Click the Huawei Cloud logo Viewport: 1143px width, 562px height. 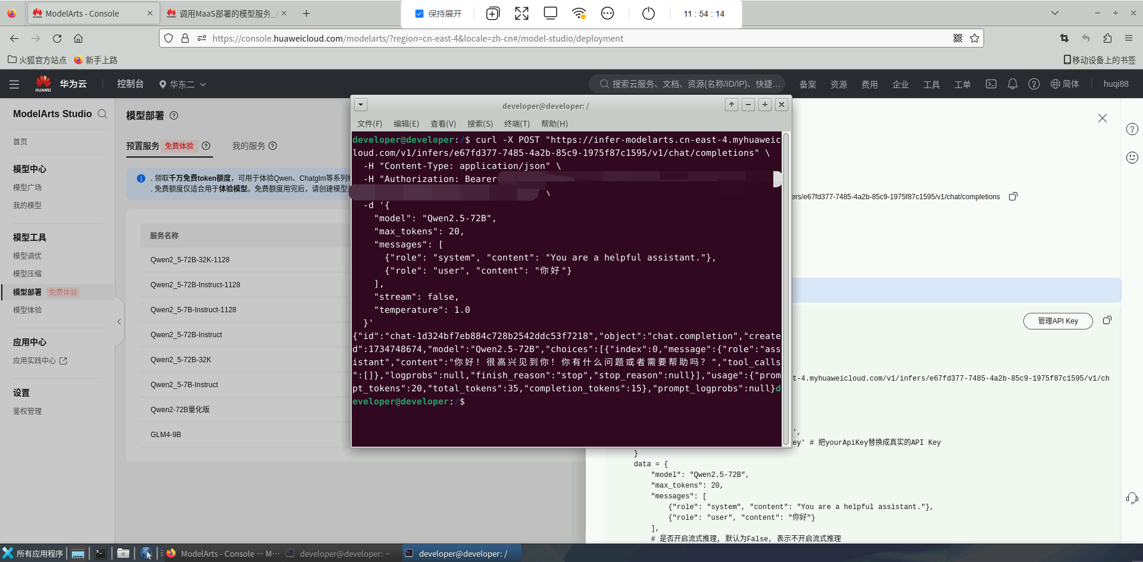pyautogui.click(x=43, y=84)
